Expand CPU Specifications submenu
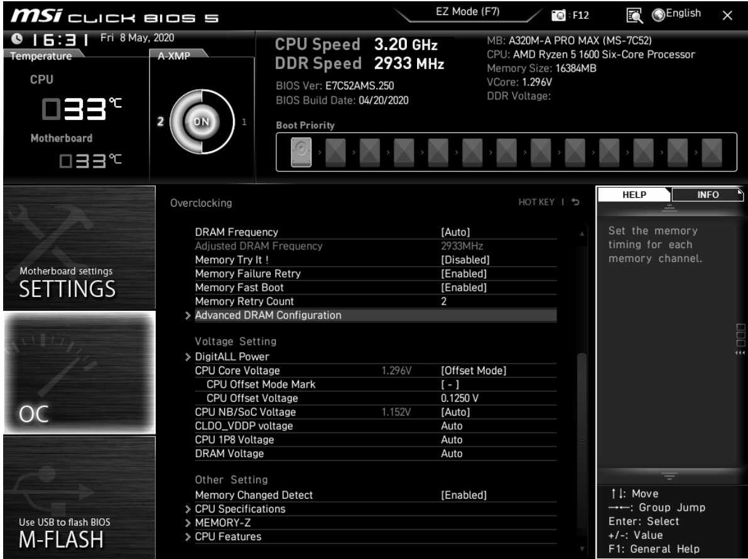 (x=376, y=509)
